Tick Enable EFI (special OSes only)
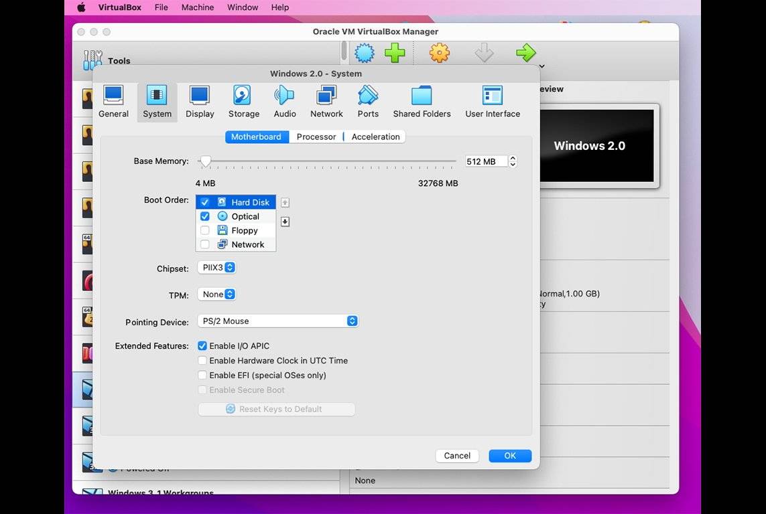 pos(202,375)
